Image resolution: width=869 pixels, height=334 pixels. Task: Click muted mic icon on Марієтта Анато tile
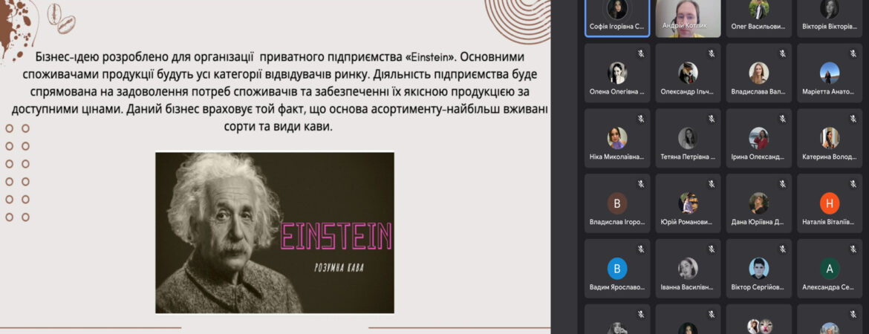[853, 53]
